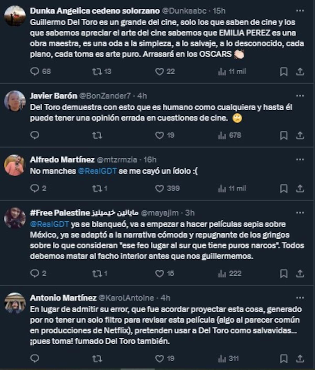315x370 pixels.
Task: Reply to Dunka Angelica's tweet
Action: pyautogui.click(x=35, y=71)
